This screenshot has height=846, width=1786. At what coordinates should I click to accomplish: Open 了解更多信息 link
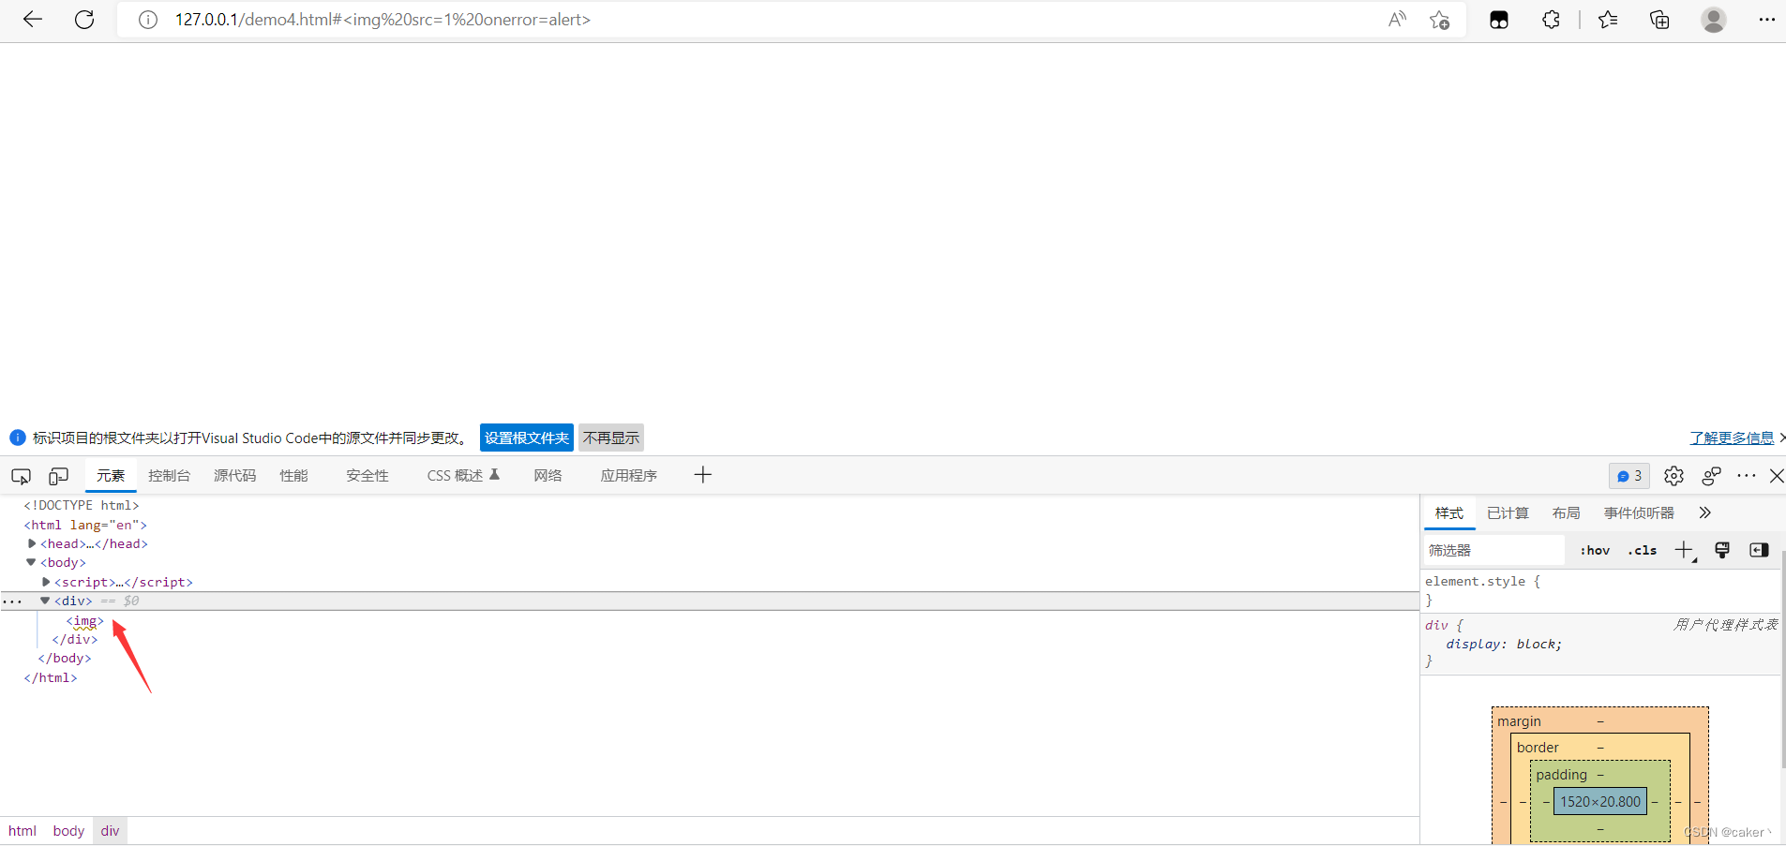click(1732, 438)
